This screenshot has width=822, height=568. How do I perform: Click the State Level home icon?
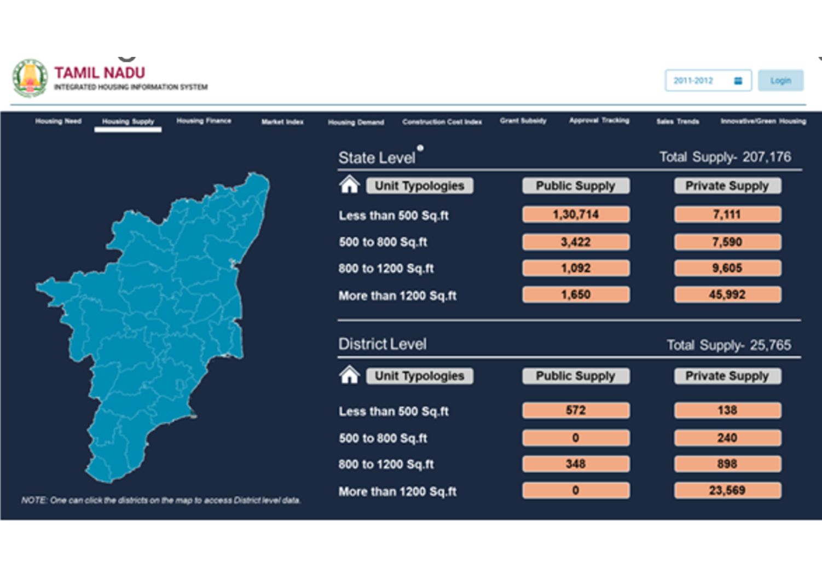tap(349, 185)
